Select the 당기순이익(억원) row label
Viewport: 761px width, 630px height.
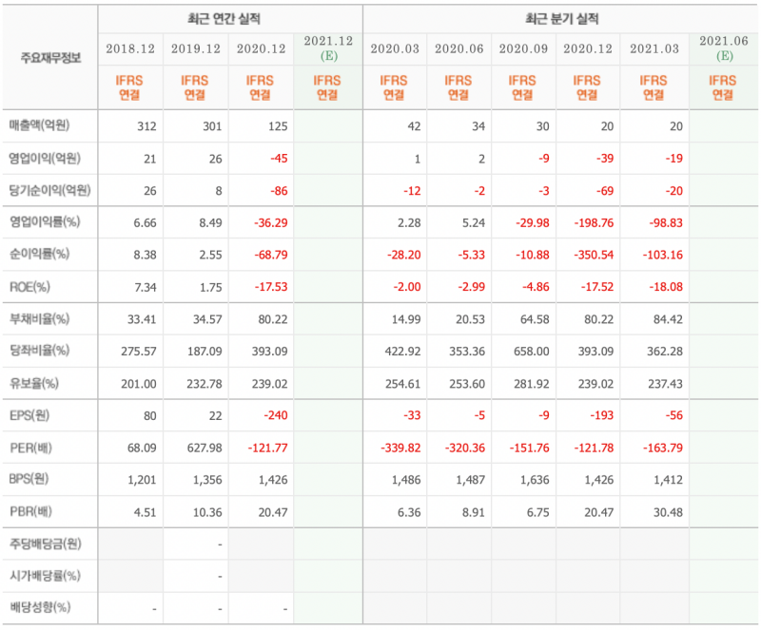click(49, 190)
